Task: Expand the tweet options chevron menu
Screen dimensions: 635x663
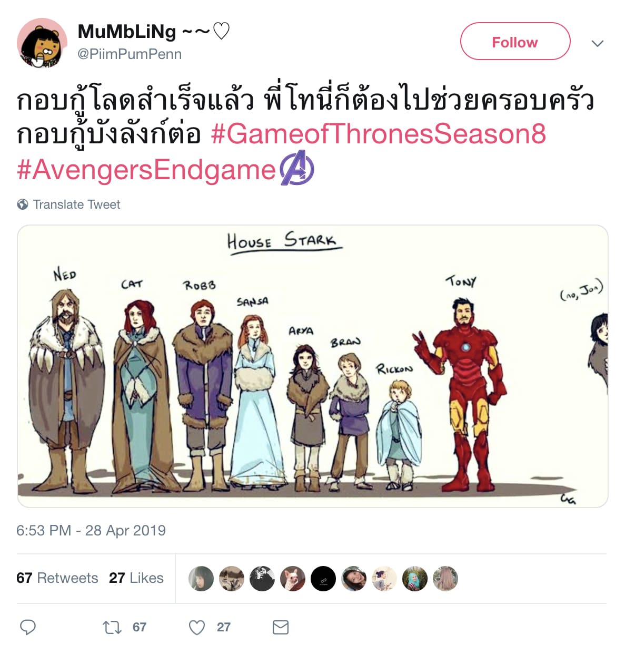Action: [597, 43]
